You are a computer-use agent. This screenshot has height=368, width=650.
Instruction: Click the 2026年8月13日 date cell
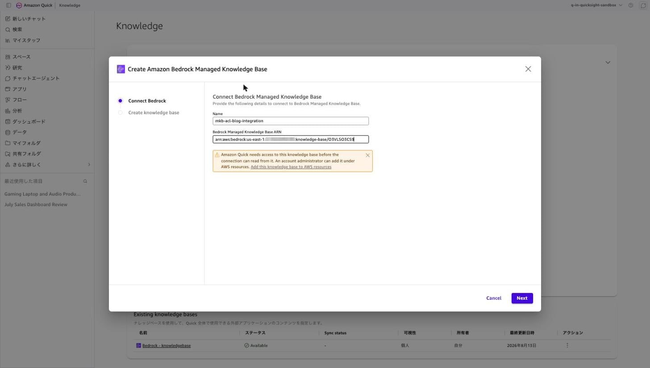521,346
